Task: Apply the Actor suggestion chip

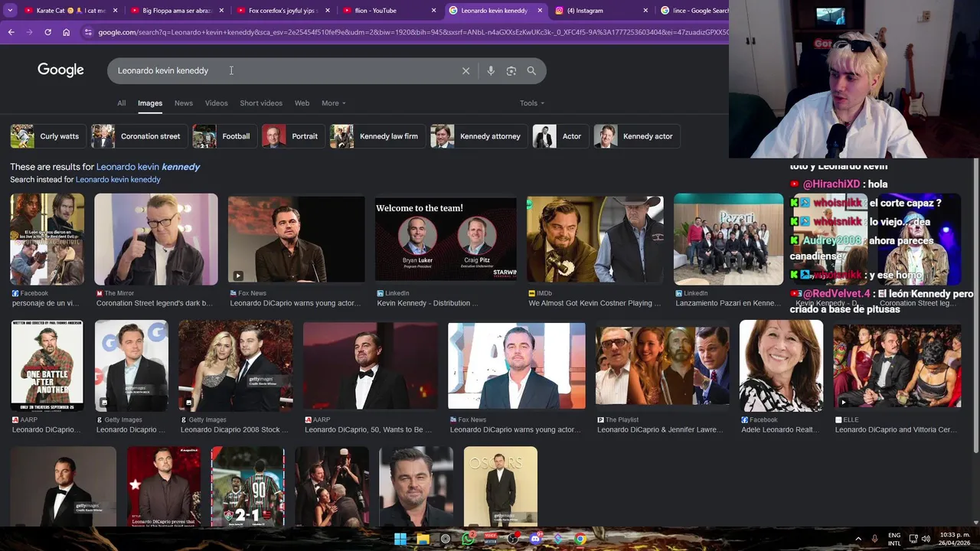Action: click(559, 136)
